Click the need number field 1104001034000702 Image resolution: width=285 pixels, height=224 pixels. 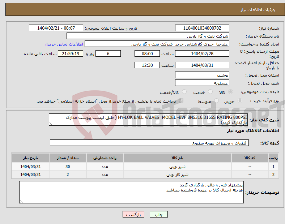202,28
